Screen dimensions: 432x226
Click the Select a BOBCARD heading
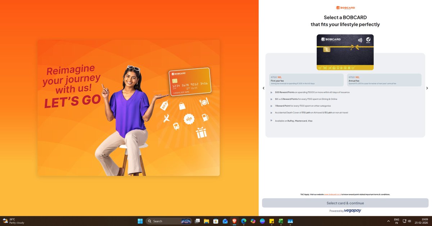345,21
